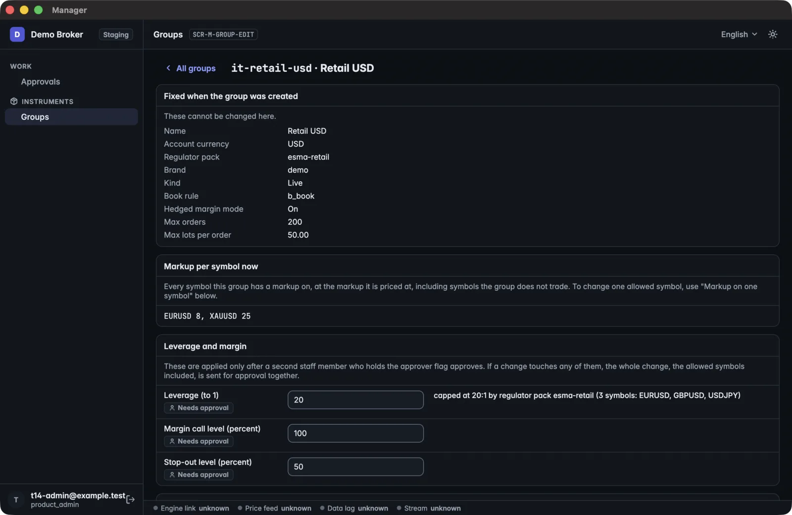Image resolution: width=792 pixels, height=515 pixels.
Task: Click person icon in Leverage Needs approval badge
Action: (x=172, y=408)
